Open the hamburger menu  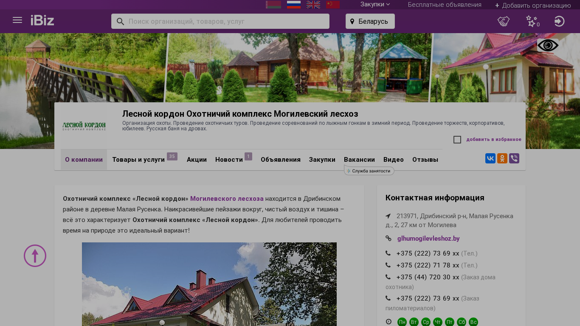(x=17, y=20)
